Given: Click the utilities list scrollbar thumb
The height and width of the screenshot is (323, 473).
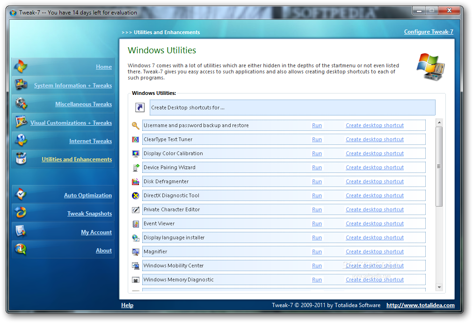Looking at the screenshot, I should click(439, 166).
